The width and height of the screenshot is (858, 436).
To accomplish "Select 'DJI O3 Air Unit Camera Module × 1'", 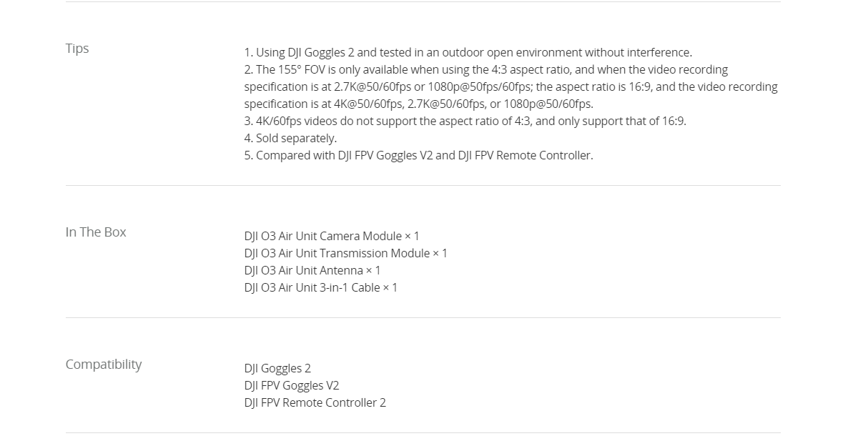I will (332, 236).
